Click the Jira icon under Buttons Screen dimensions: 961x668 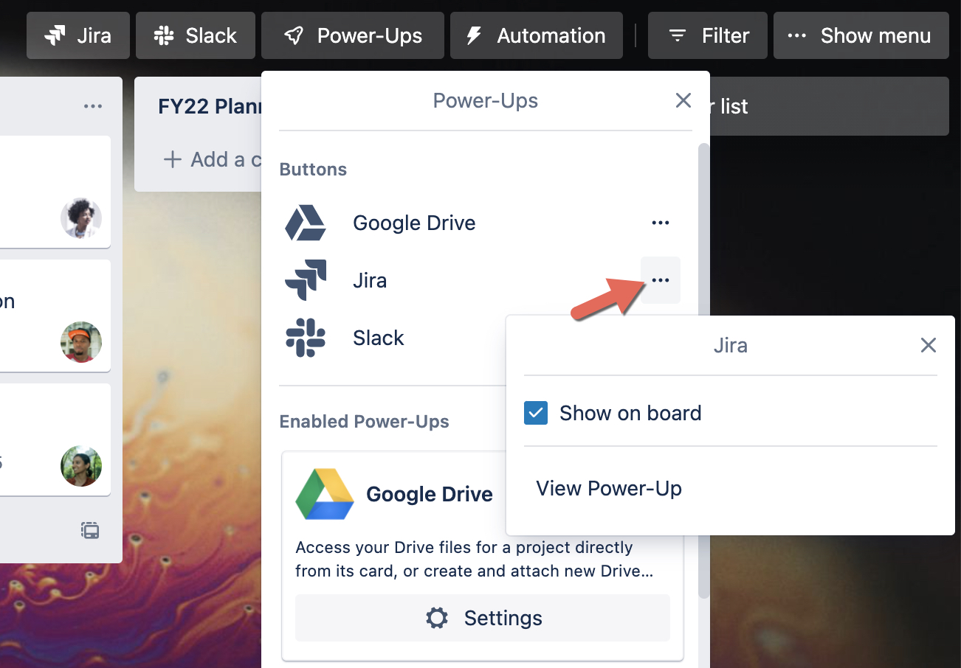click(306, 280)
